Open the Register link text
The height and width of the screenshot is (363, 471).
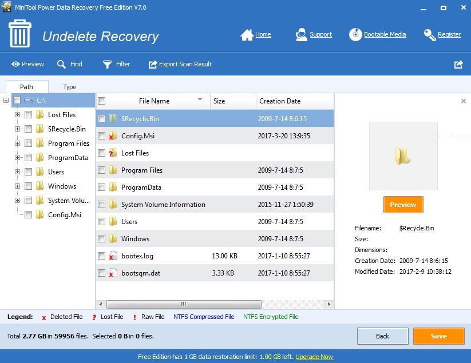point(449,34)
